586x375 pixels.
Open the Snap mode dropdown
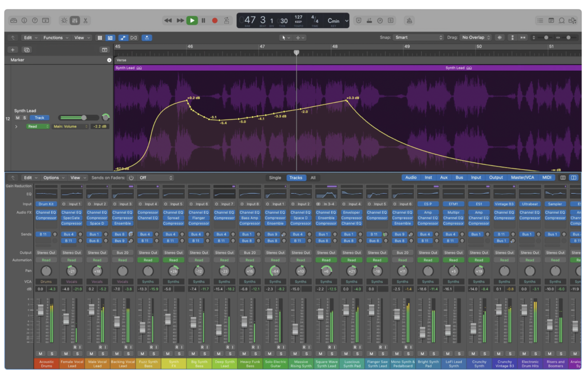(418, 38)
